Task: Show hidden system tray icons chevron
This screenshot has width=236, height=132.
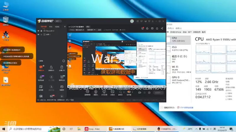Action: tap(196, 129)
